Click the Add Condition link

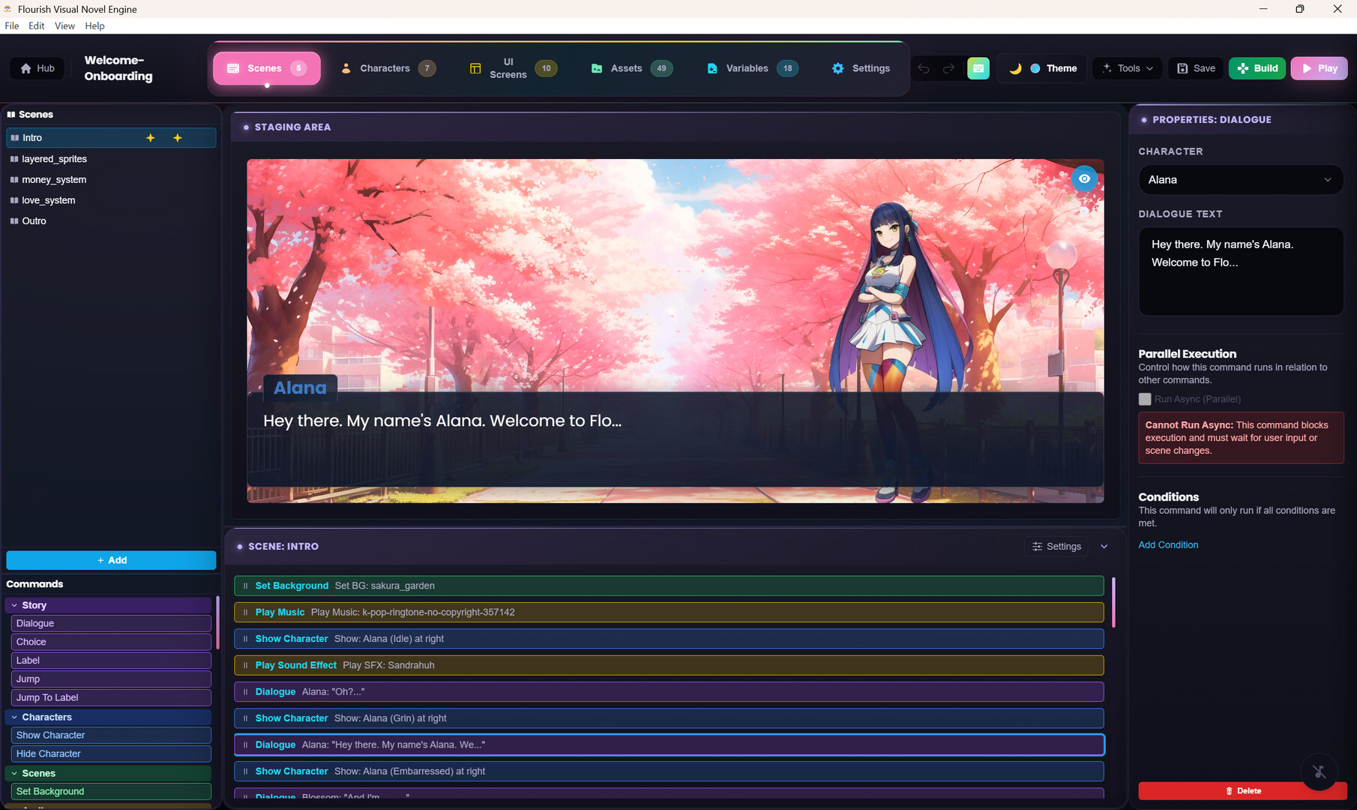coord(1168,545)
